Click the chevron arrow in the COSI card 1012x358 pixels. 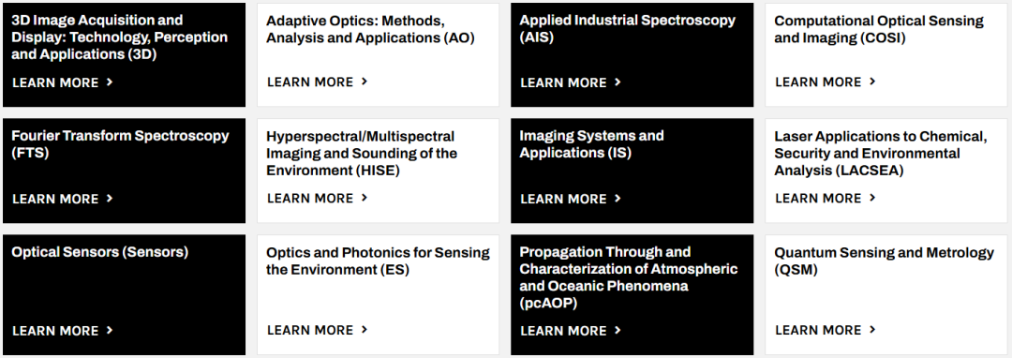(872, 82)
